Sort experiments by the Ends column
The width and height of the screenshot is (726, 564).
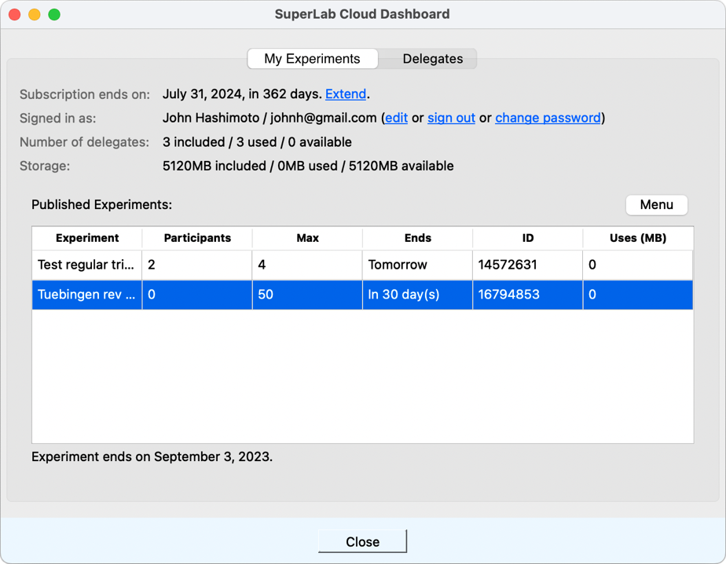click(417, 238)
